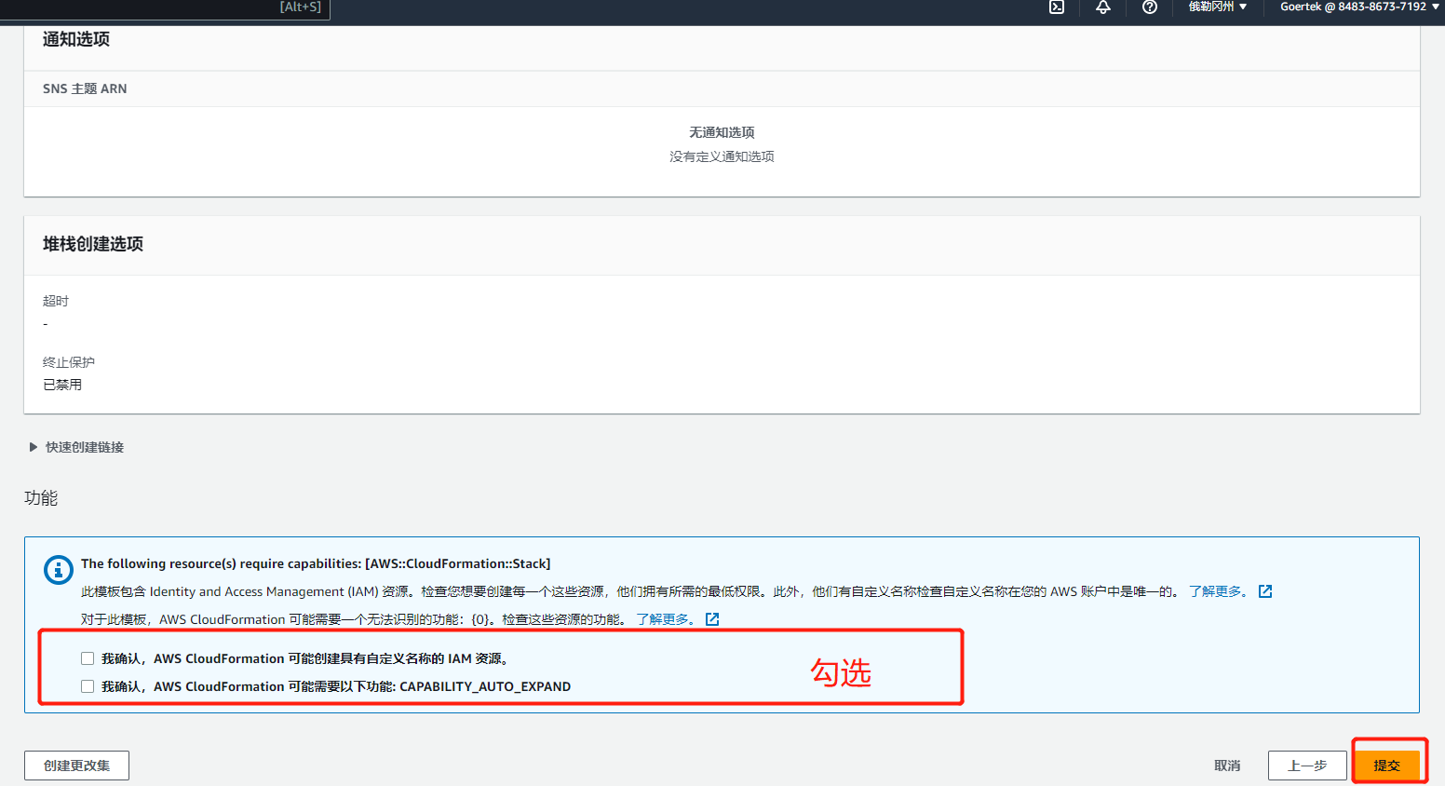Check the IAM 资源 acknowledgement checkbox

click(88, 658)
